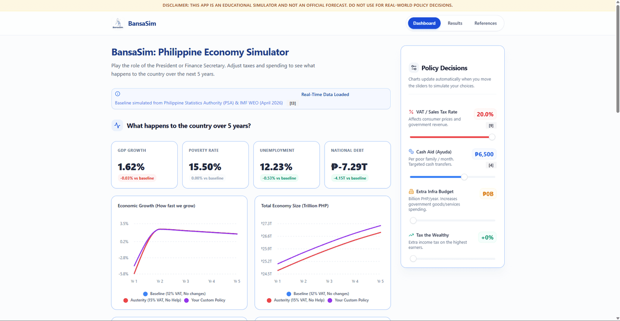Click the VAT / Sales Tax Rate slider handle
The image size is (620, 321).
point(492,137)
